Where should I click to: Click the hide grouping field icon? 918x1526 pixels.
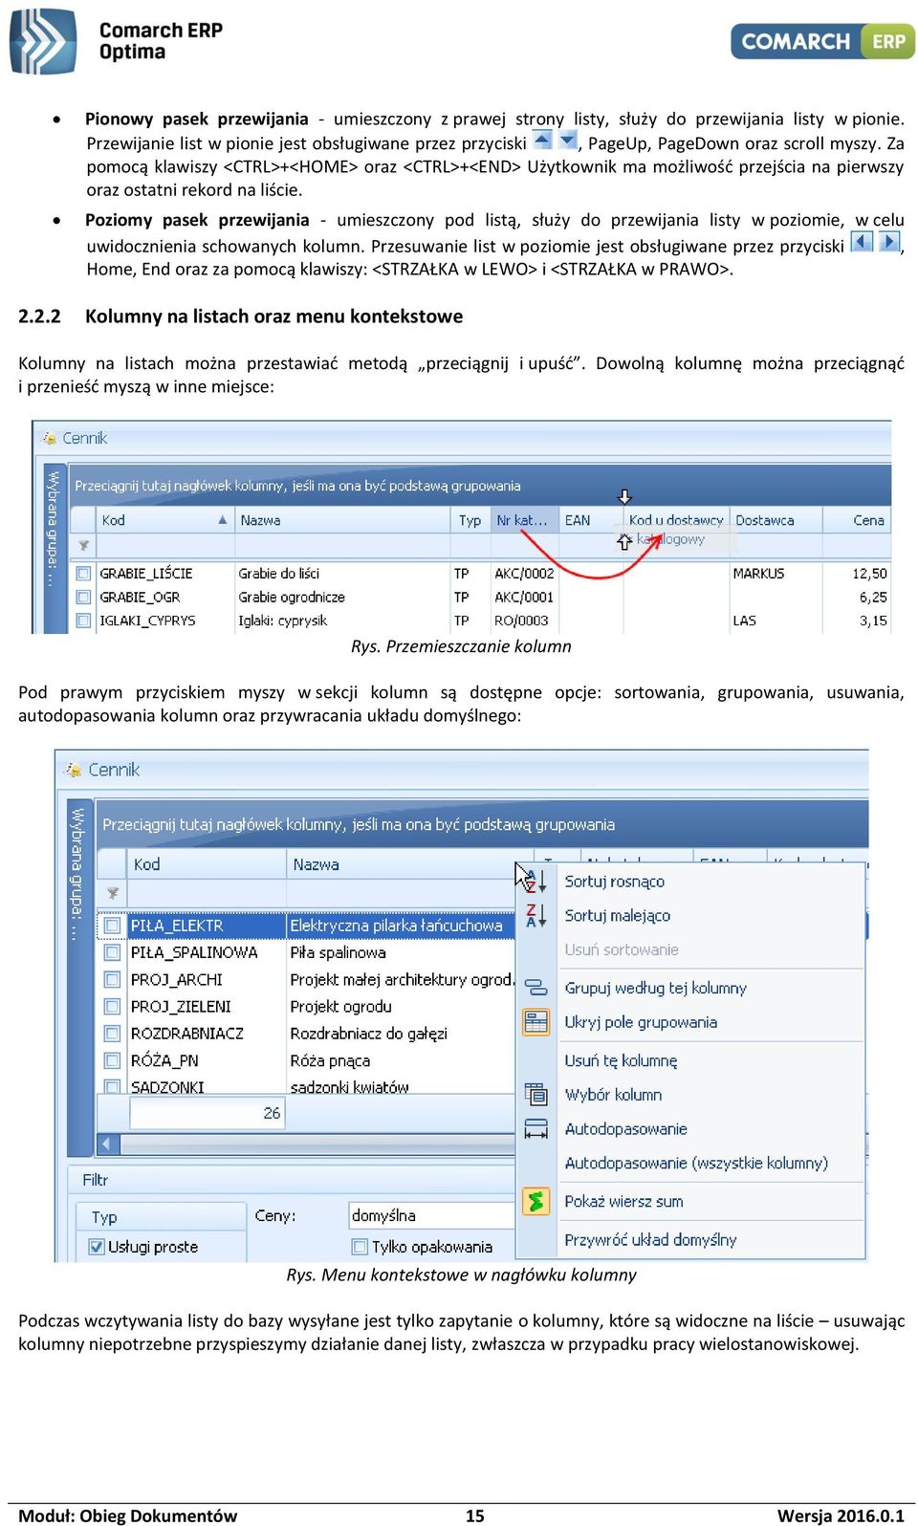click(x=536, y=1022)
